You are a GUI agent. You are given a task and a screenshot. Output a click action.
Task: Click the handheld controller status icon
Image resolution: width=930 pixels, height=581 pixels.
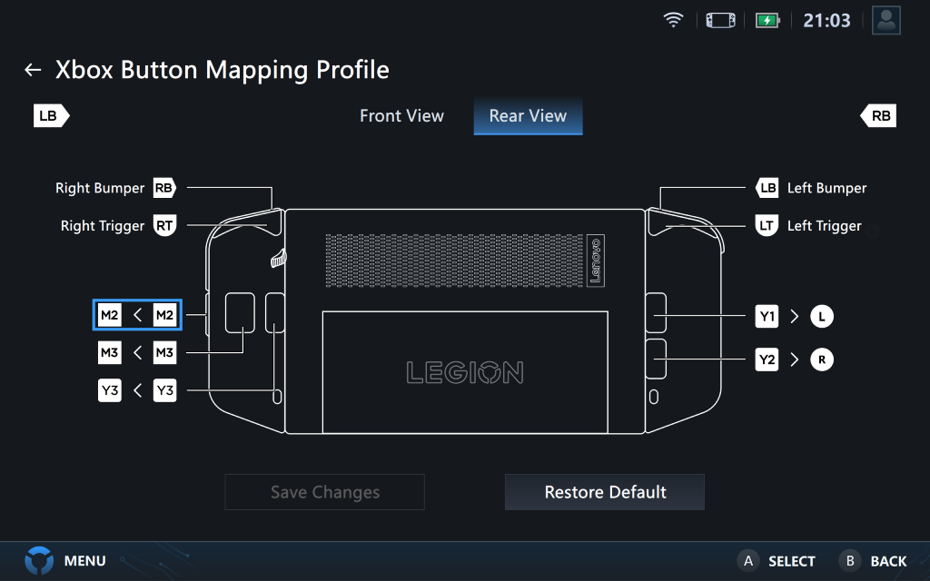[x=720, y=20]
